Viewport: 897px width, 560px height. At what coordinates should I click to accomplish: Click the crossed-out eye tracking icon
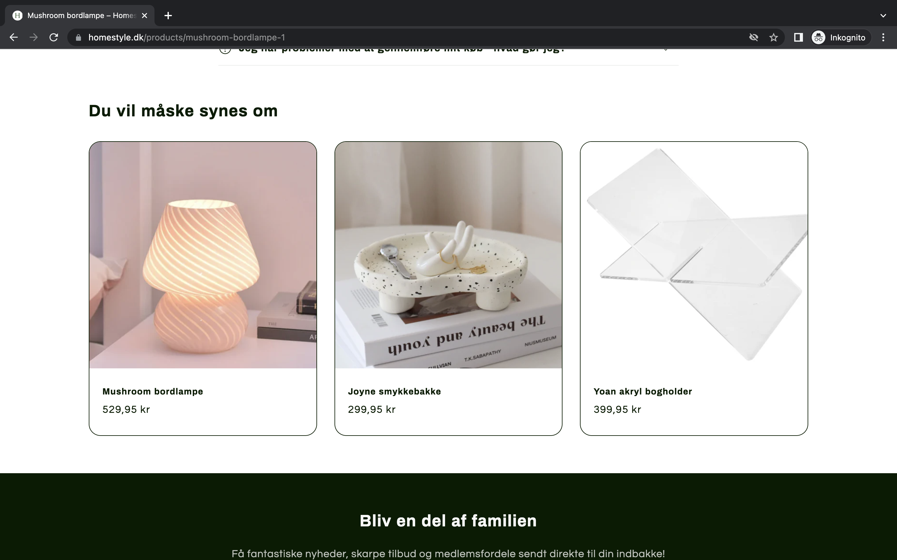753,37
